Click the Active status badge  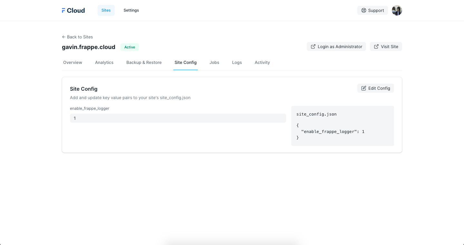point(130,47)
